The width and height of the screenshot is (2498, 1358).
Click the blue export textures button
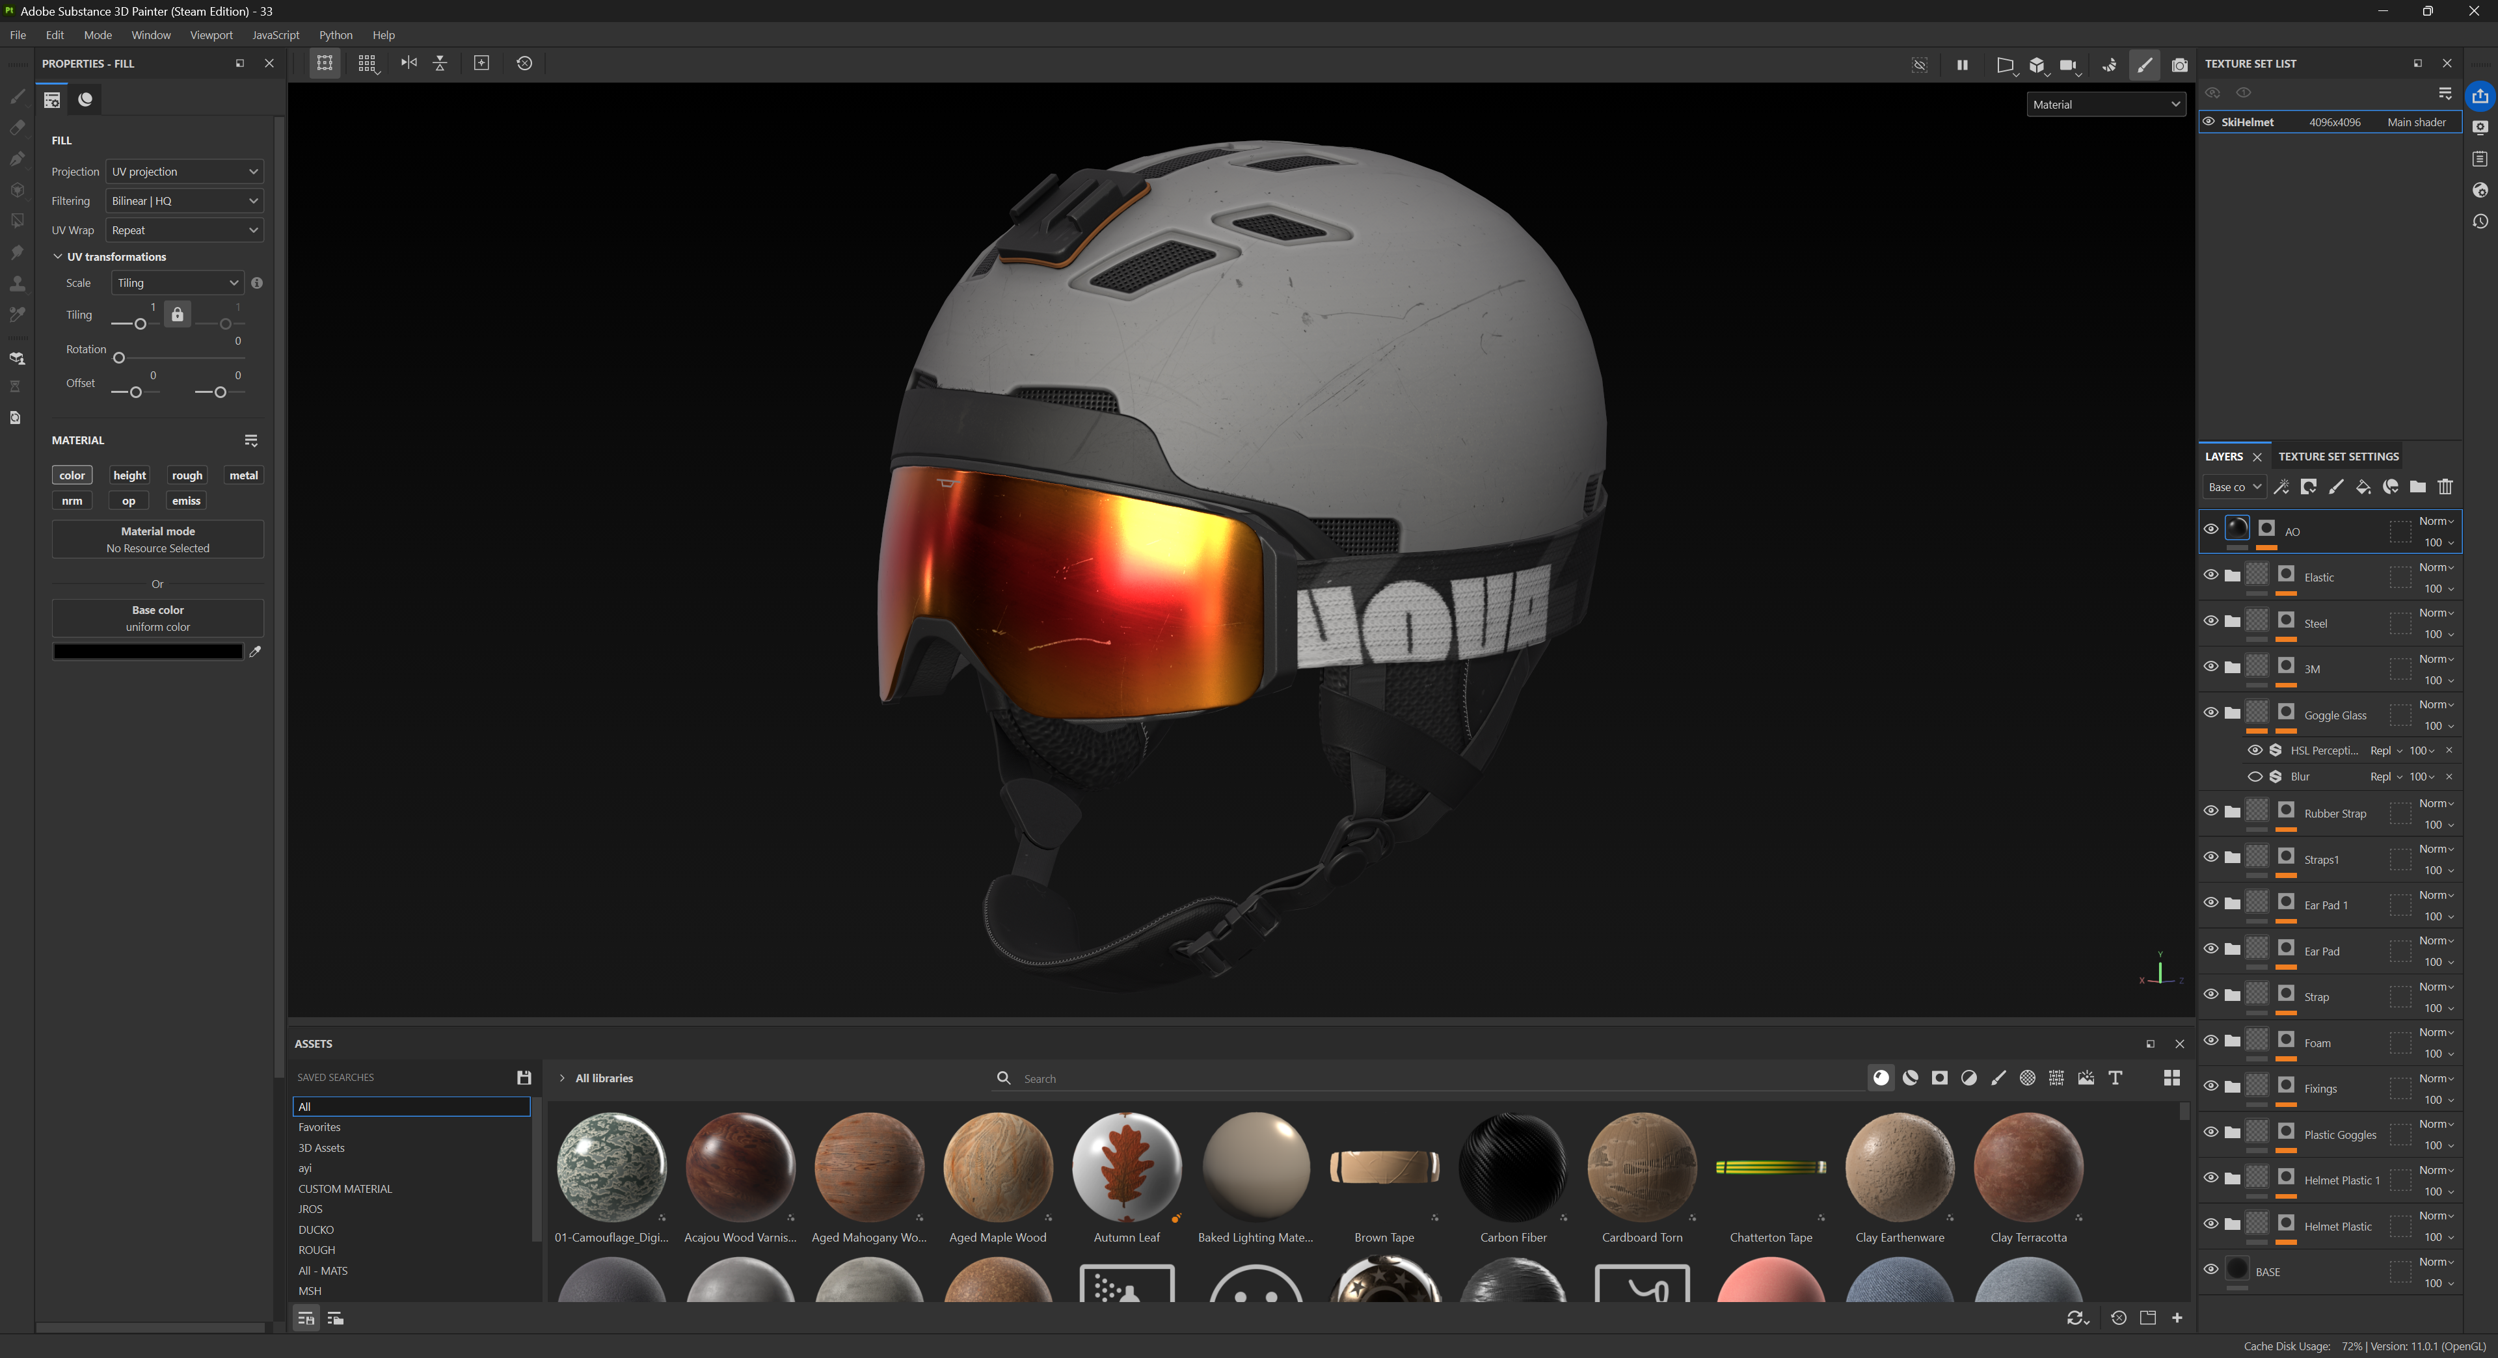[2480, 96]
